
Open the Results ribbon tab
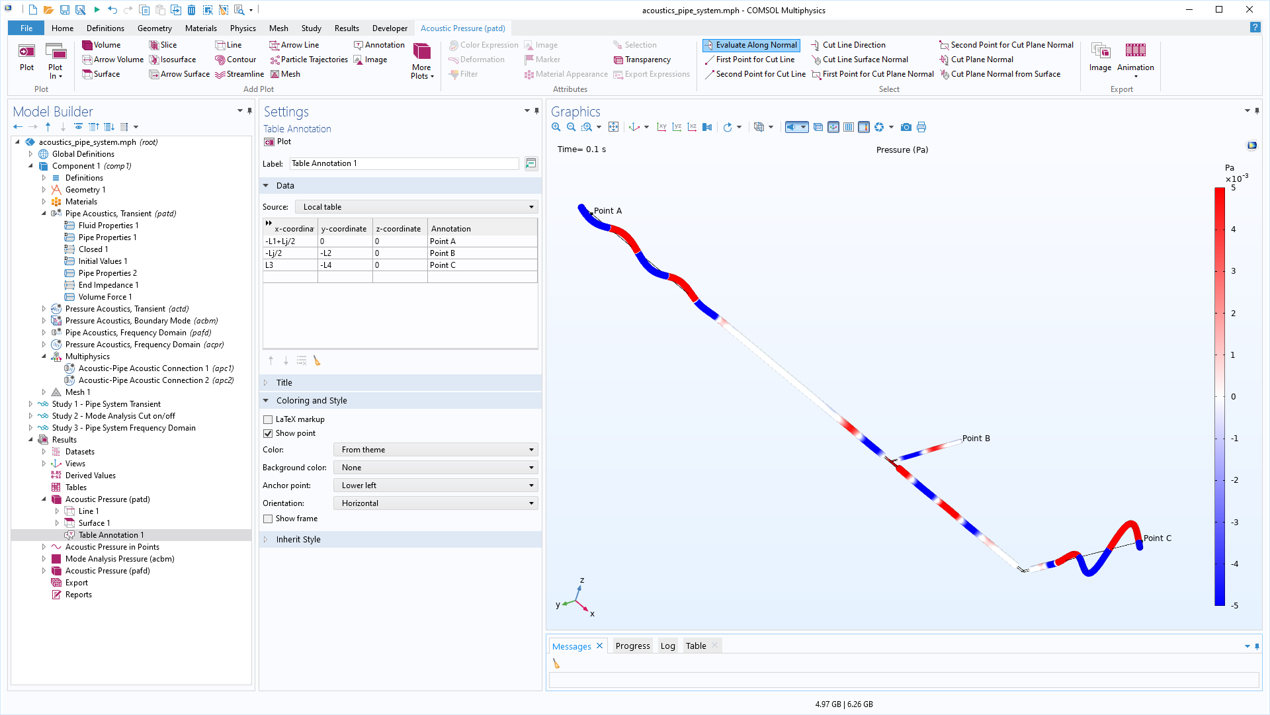click(347, 28)
